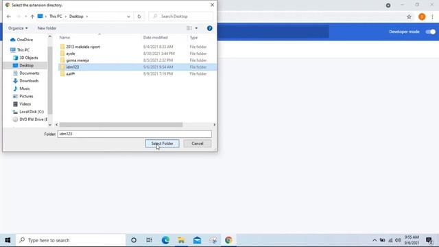Screen dimensions: 439x247
Task: Open Chrome profile avatar
Action: pyautogui.click(x=422, y=16)
